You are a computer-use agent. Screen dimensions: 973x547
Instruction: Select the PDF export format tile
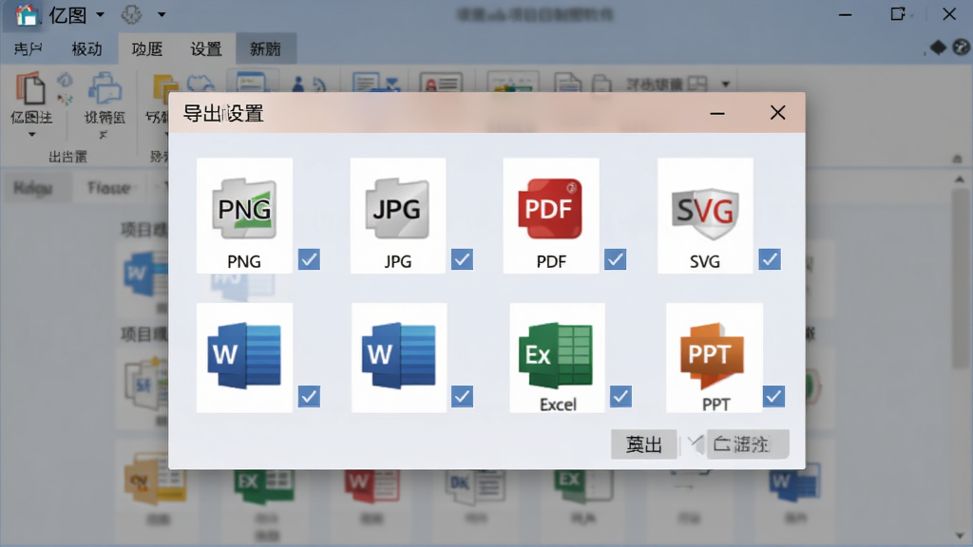pos(551,216)
